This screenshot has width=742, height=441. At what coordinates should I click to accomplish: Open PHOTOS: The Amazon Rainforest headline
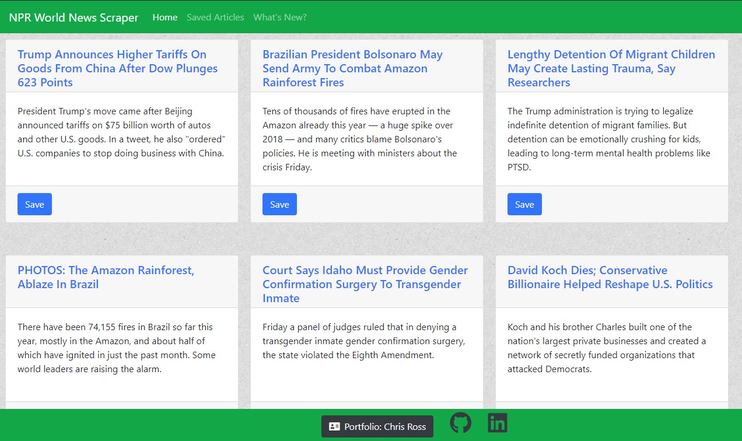(x=106, y=277)
